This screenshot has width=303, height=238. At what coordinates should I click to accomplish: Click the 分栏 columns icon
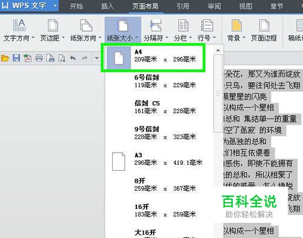click(x=183, y=25)
